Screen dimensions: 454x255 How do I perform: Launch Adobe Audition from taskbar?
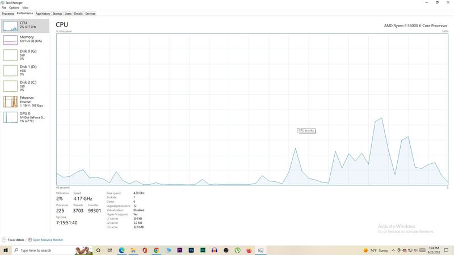(203, 250)
